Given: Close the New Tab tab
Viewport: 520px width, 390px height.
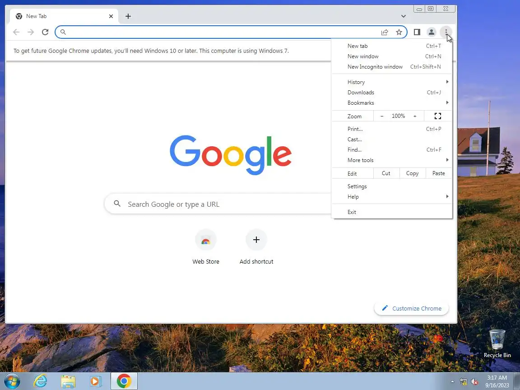Looking at the screenshot, I should click(111, 16).
